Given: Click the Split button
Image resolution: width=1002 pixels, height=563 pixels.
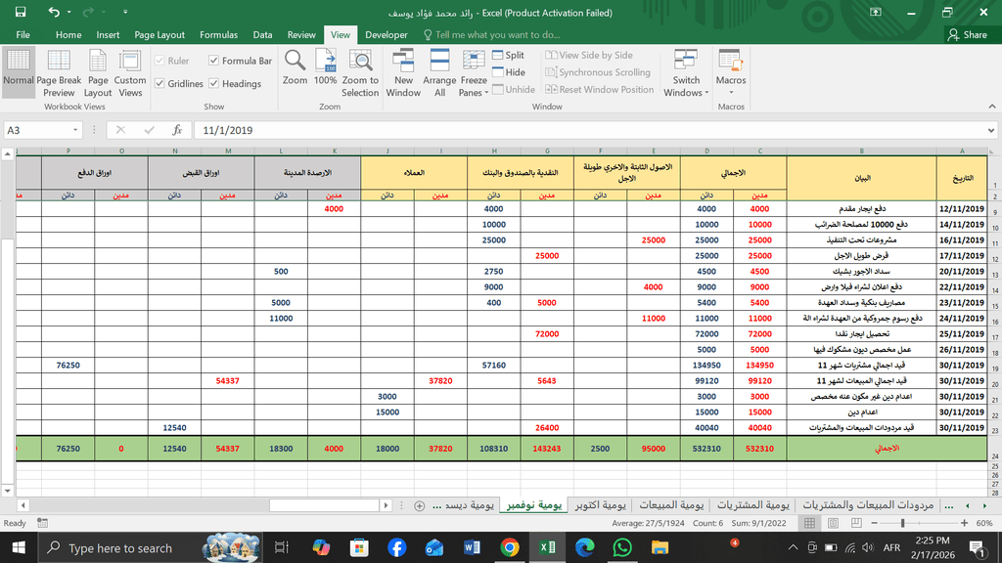Looking at the screenshot, I should pos(508,56).
